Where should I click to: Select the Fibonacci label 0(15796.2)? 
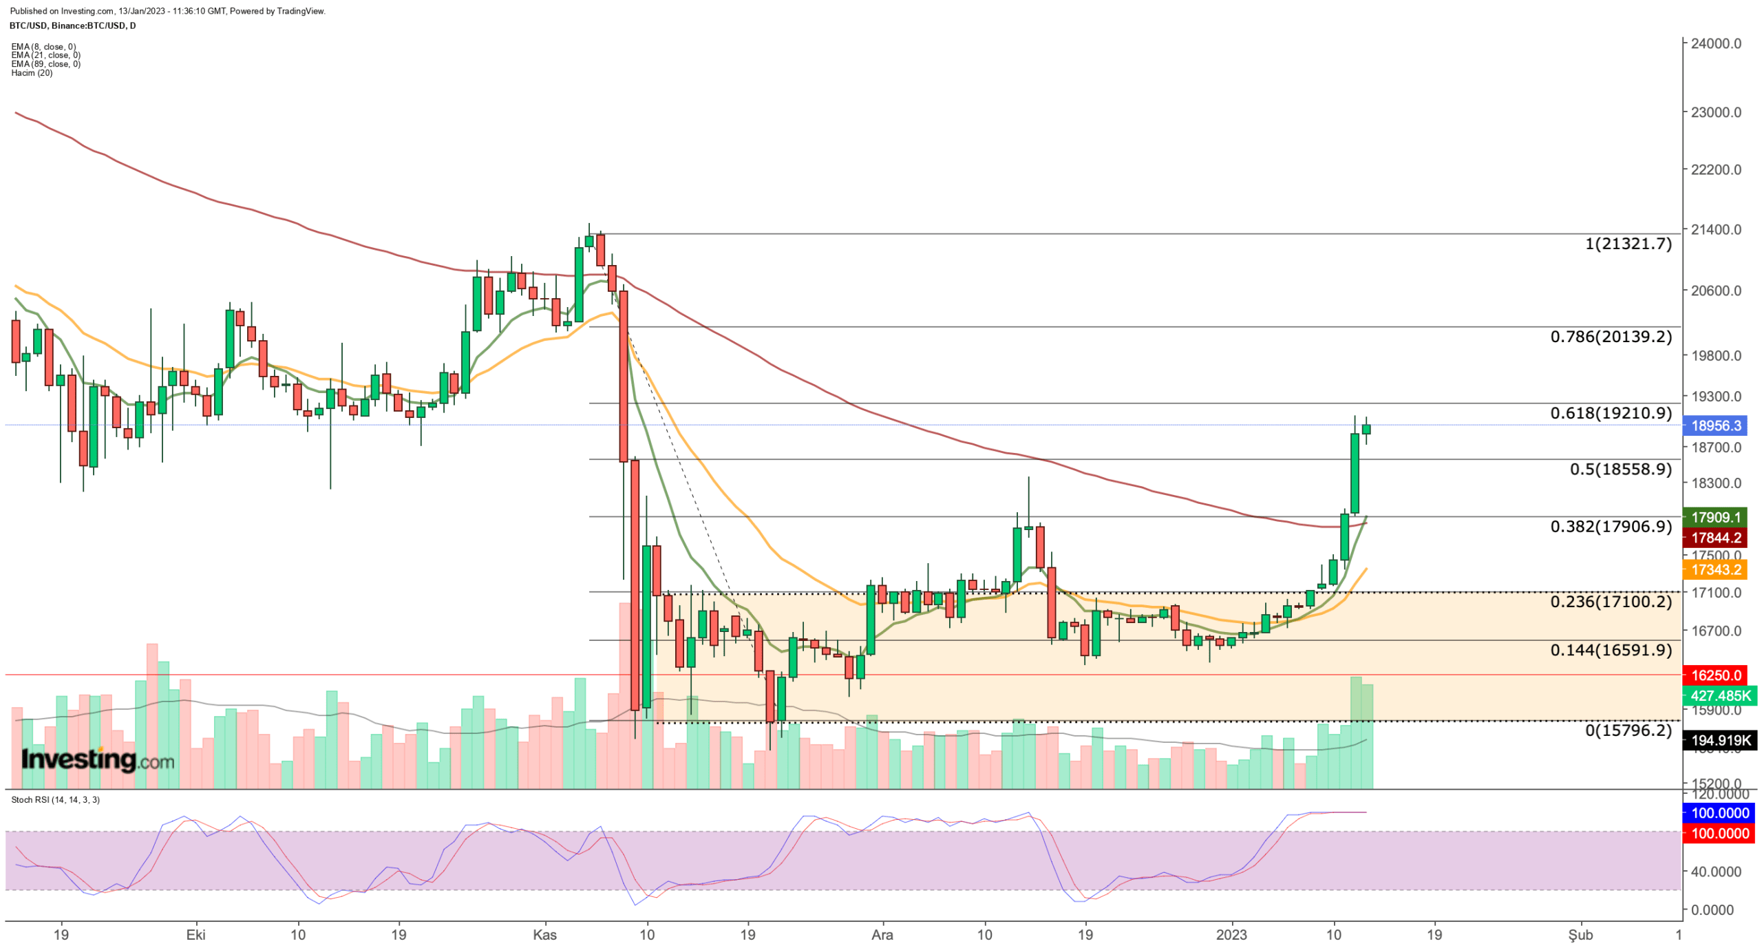[1628, 730]
